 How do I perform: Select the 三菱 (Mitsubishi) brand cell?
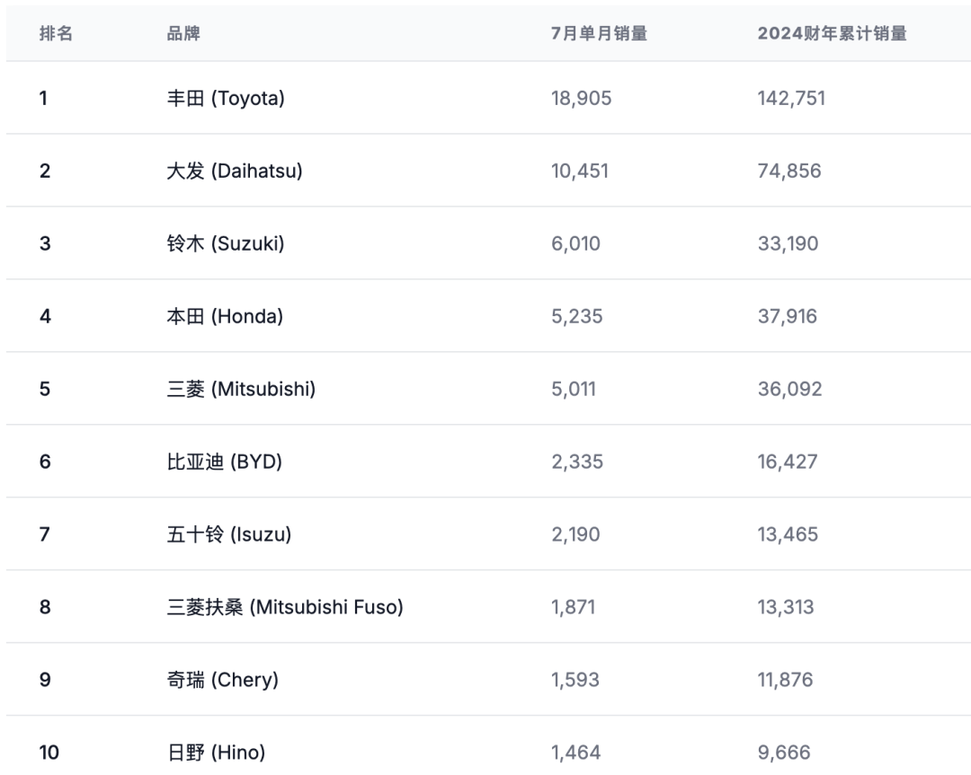coord(241,389)
